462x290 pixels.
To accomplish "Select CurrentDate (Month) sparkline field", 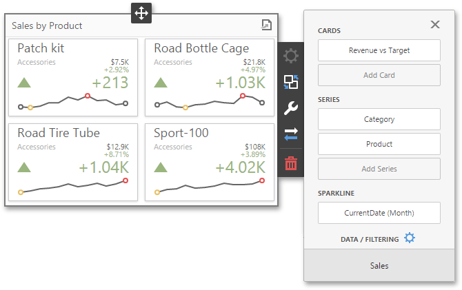I will 379,213.
